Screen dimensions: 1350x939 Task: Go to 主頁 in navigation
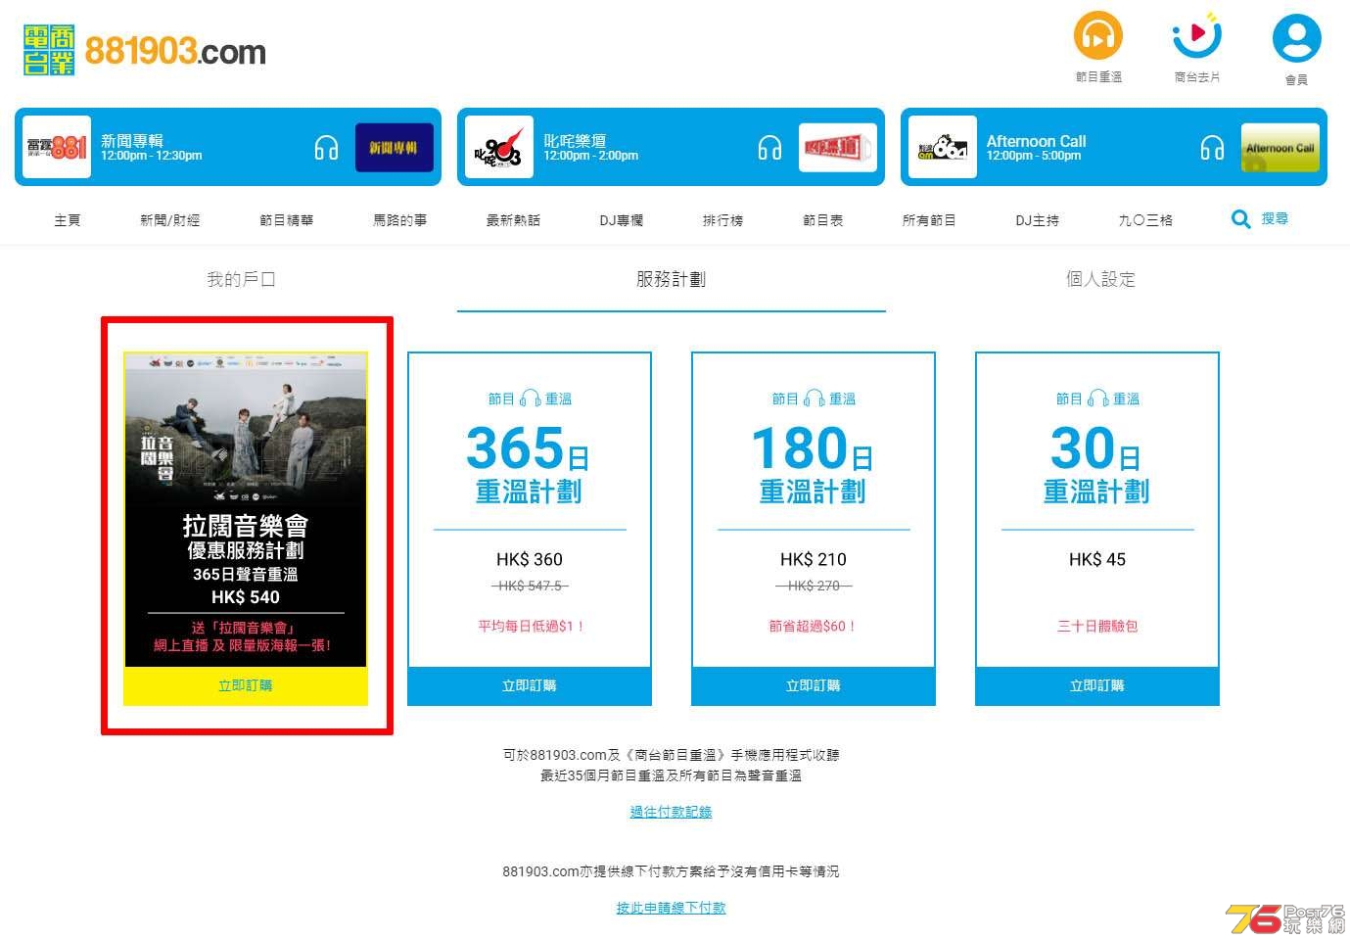point(68,220)
